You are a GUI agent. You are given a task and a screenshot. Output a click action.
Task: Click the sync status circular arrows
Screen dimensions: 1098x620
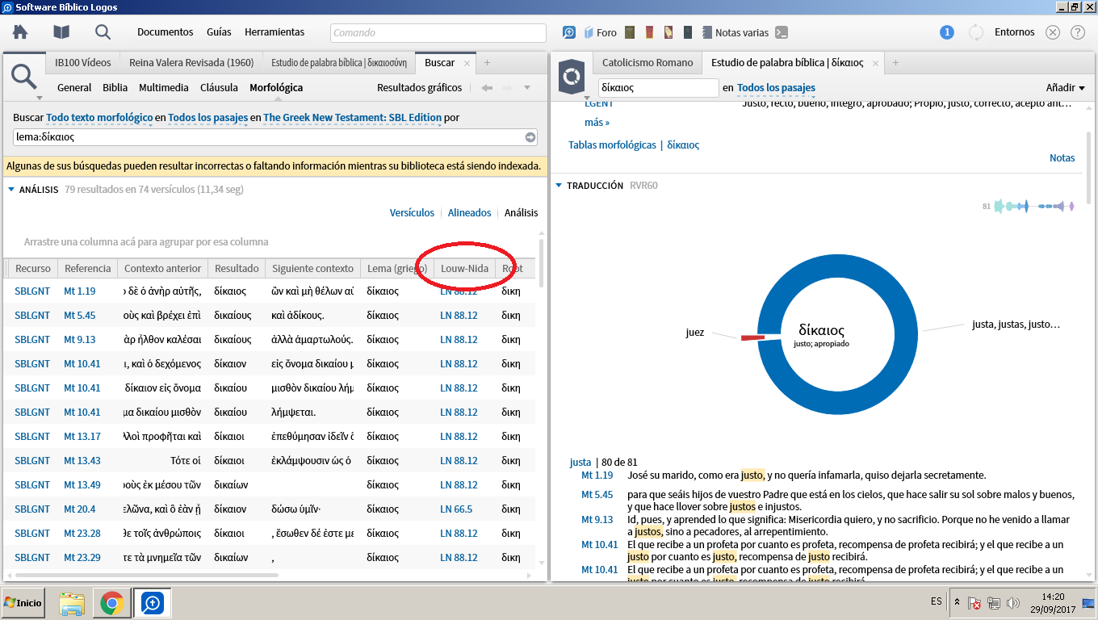click(976, 32)
